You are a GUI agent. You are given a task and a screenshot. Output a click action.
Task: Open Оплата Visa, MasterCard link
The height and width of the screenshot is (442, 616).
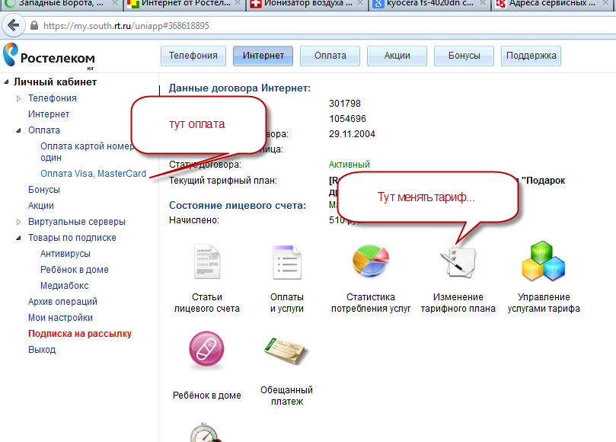coord(93,174)
